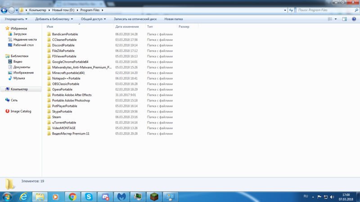Open Minecraft block icon on taskbar
The image size is (360, 202).
point(154,197)
